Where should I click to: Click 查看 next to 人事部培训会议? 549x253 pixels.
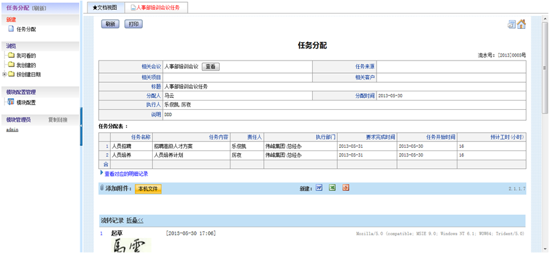(x=211, y=67)
